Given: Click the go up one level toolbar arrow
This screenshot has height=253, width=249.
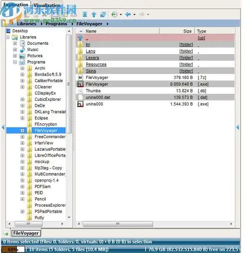Looking at the screenshot, I should point(94,14).
